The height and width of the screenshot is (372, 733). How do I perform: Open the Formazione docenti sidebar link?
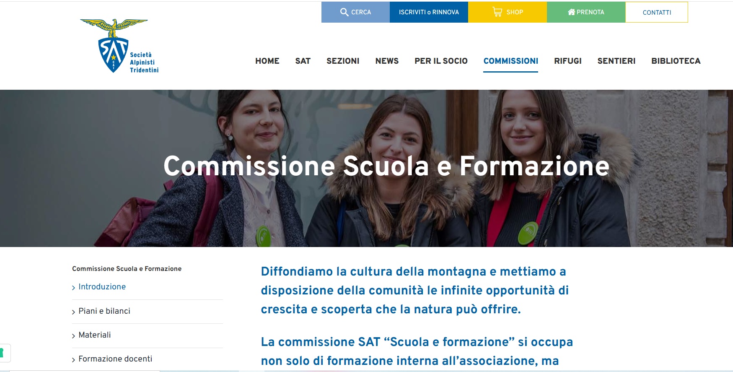(115, 359)
